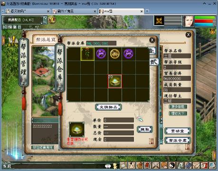The width and height of the screenshot is (218, 171).
Task: Click the small gold icon below player status bars
Action: pos(212,31)
